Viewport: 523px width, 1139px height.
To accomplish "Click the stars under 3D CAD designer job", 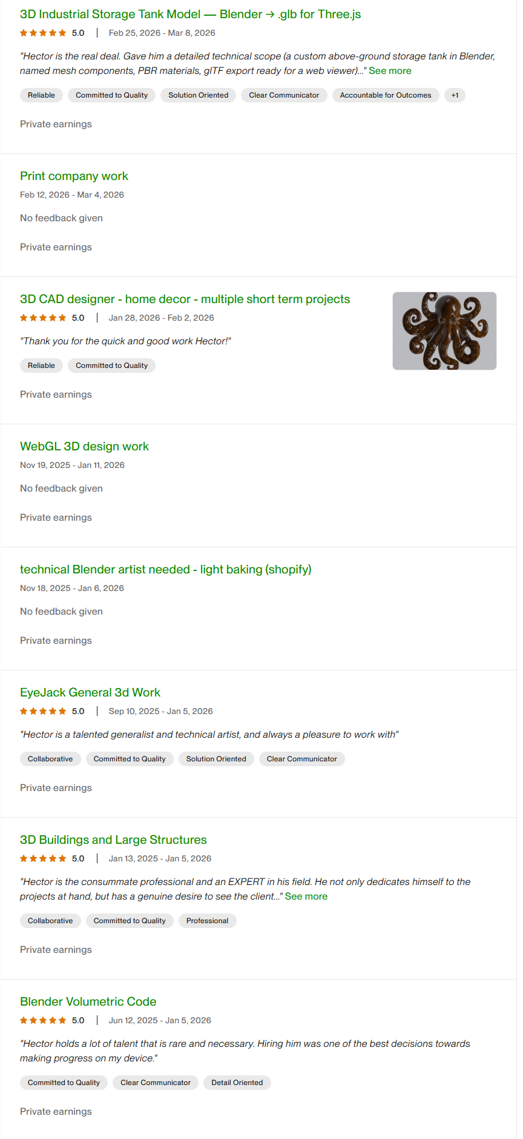I will click(x=43, y=318).
